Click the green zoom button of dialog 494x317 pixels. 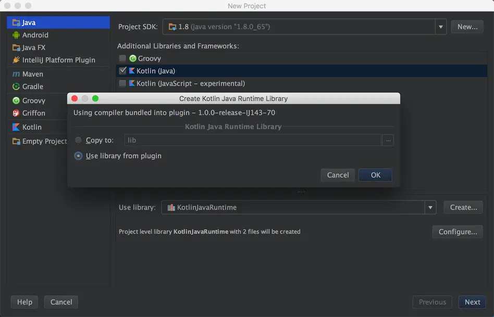point(95,98)
